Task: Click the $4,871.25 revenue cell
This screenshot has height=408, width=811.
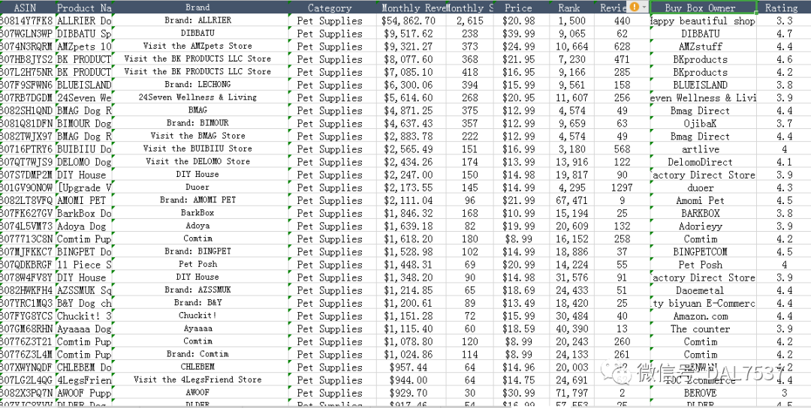Action: 411,110
